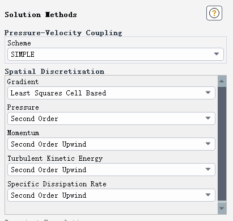
Task: Open the Gradient Least Squares Cell Based dropdown
Action: pos(111,93)
